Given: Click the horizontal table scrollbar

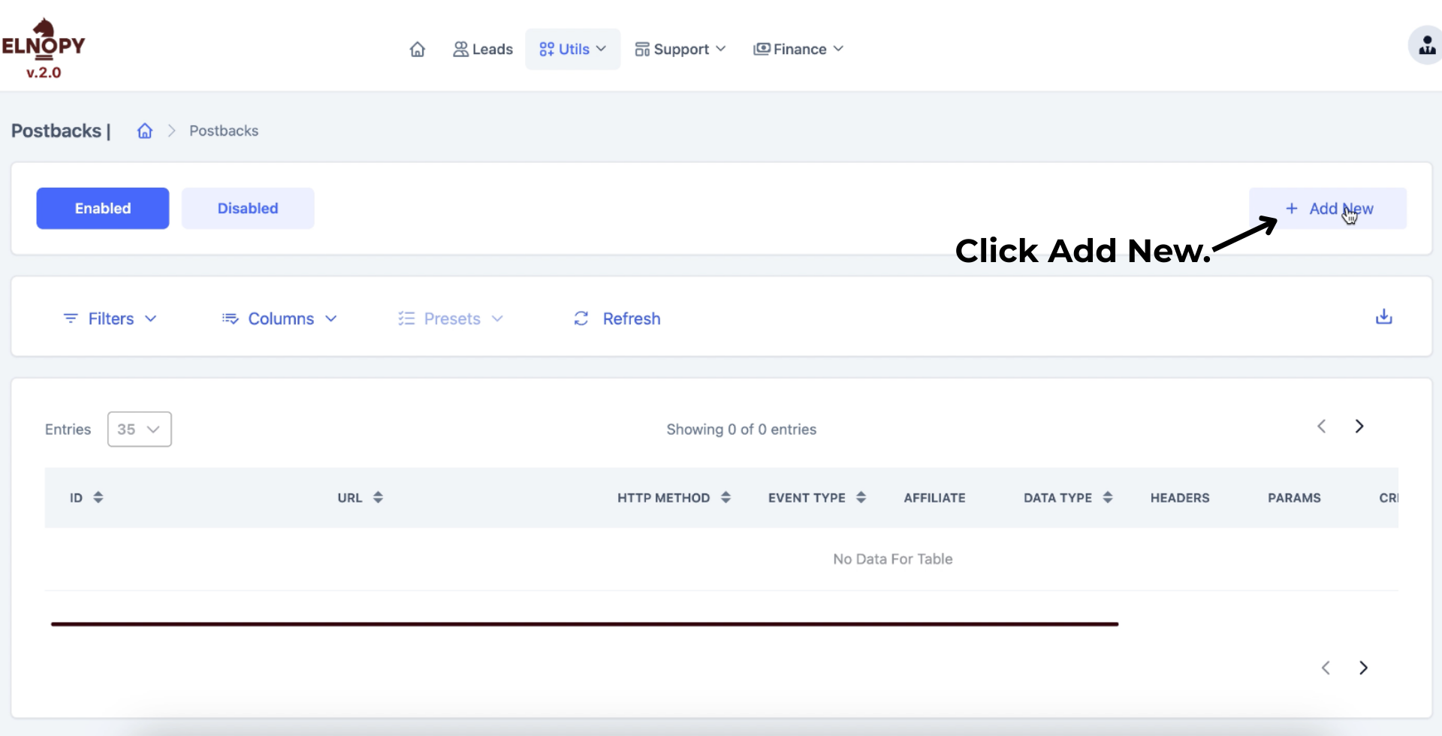Looking at the screenshot, I should pyautogui.click(x=584, y=624).
